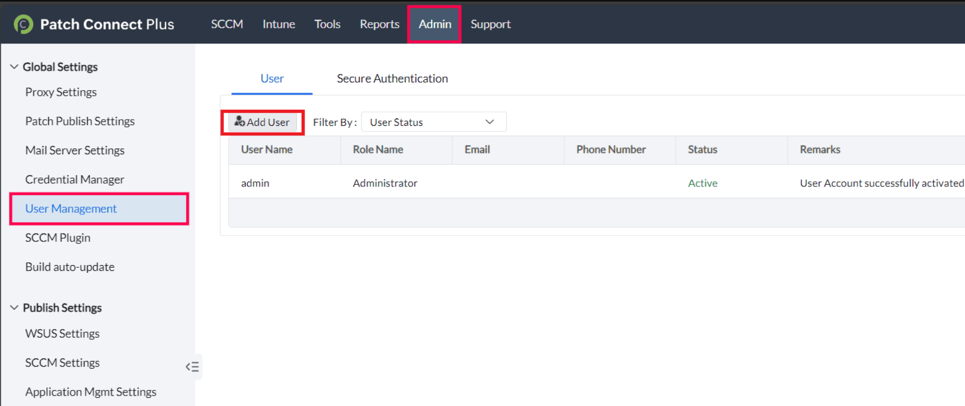Click 'User Account successfully activated' remark

882,183
